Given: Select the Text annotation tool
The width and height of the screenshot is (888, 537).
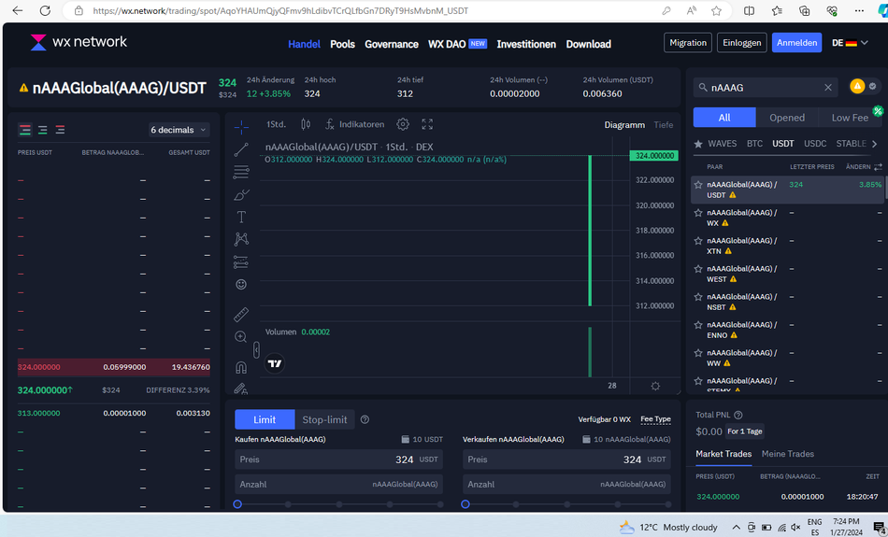Looking at the screenshot, I should coord(241,217).
